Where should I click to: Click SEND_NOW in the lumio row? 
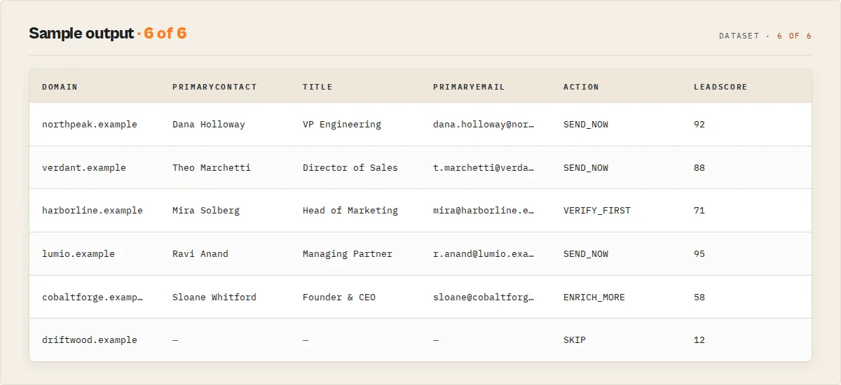[586, 254]
